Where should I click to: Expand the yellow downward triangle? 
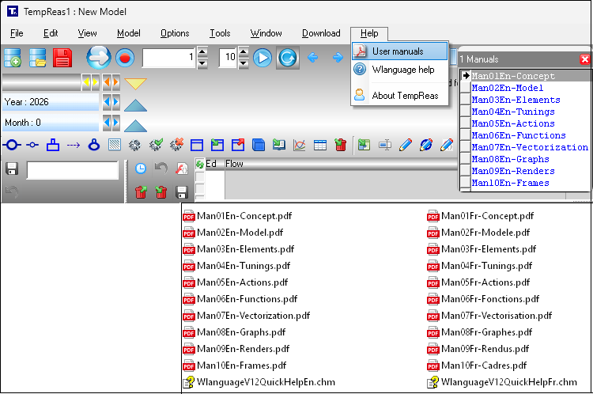(135, 84)
